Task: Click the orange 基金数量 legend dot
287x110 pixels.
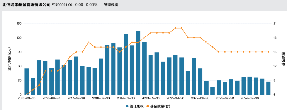Action: (x=148, y=106)
